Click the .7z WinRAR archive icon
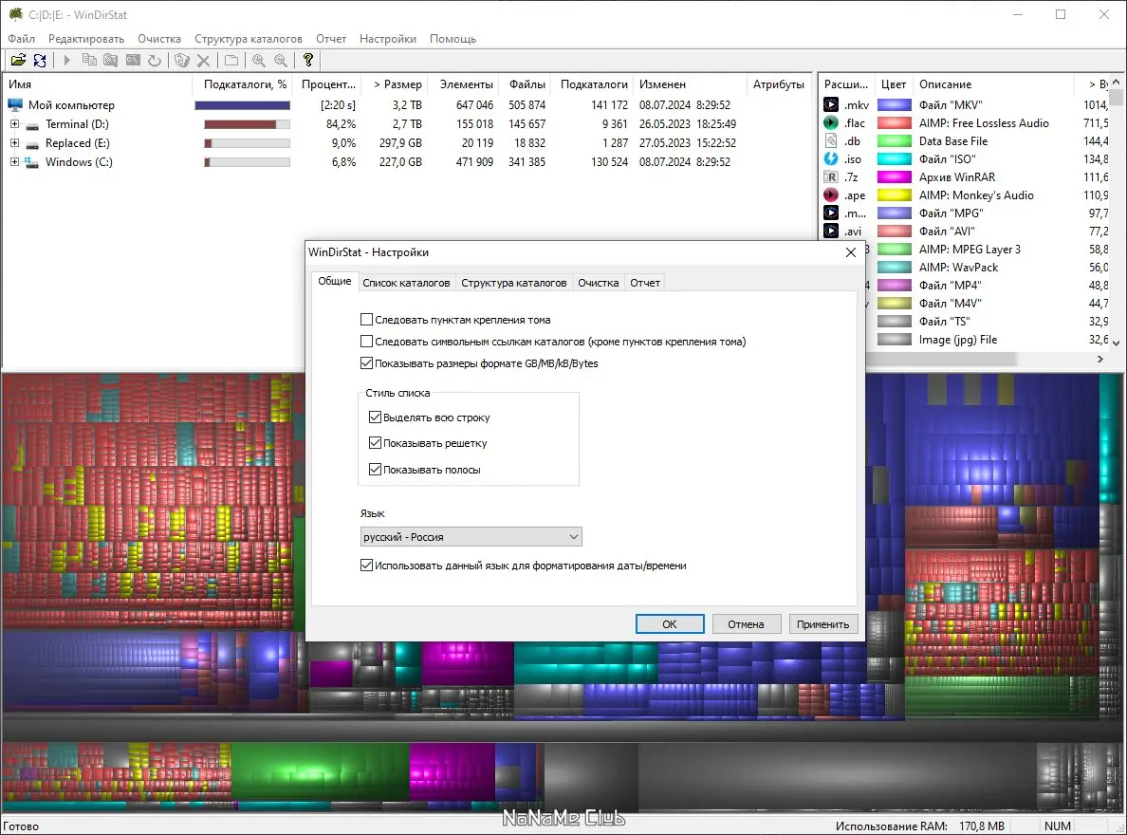The width and height of the screenshot is (1127, 835). click(831, 176)
